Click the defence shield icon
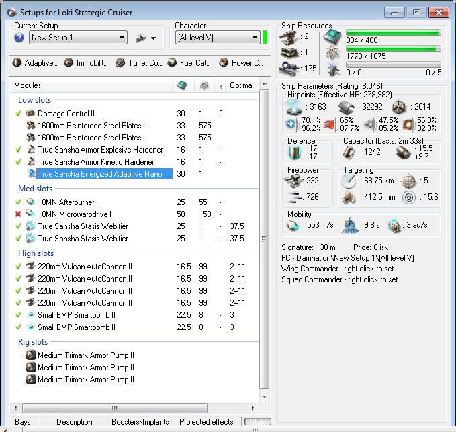The image size is (456, 432). pyautogui.click(x=294, y=153)
